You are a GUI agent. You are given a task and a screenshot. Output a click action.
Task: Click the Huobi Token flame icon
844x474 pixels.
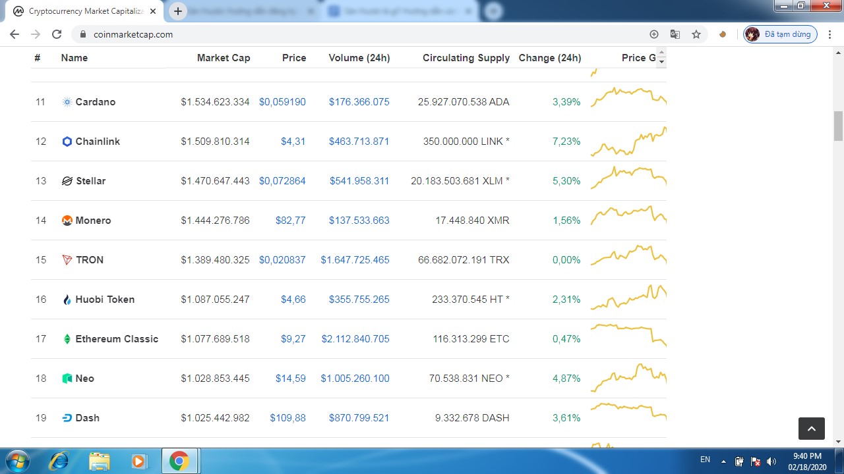(67, 300)
